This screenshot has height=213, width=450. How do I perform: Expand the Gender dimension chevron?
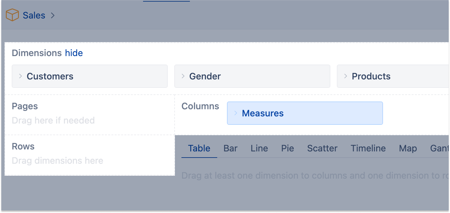pyautogui.click(x=183, y=76)
